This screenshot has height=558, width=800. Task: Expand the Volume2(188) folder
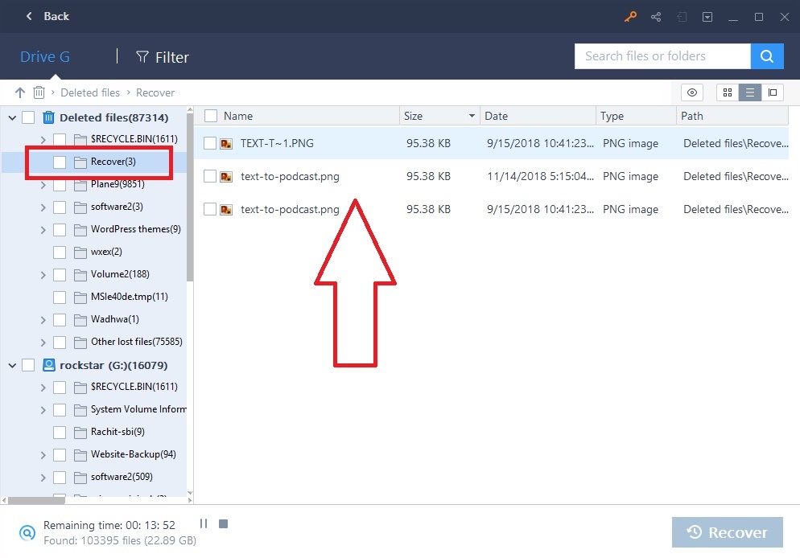coord(43,275)
